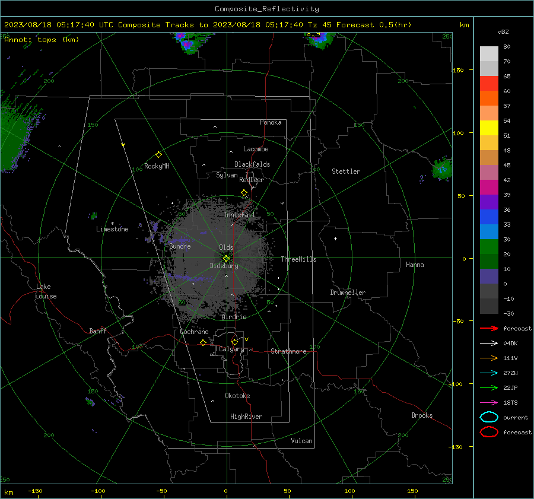Screen dimensions: 534x499
Task: Click the Drumheller label
Action: point(348,293)
